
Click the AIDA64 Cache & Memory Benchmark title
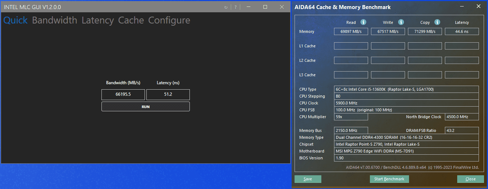343,7
